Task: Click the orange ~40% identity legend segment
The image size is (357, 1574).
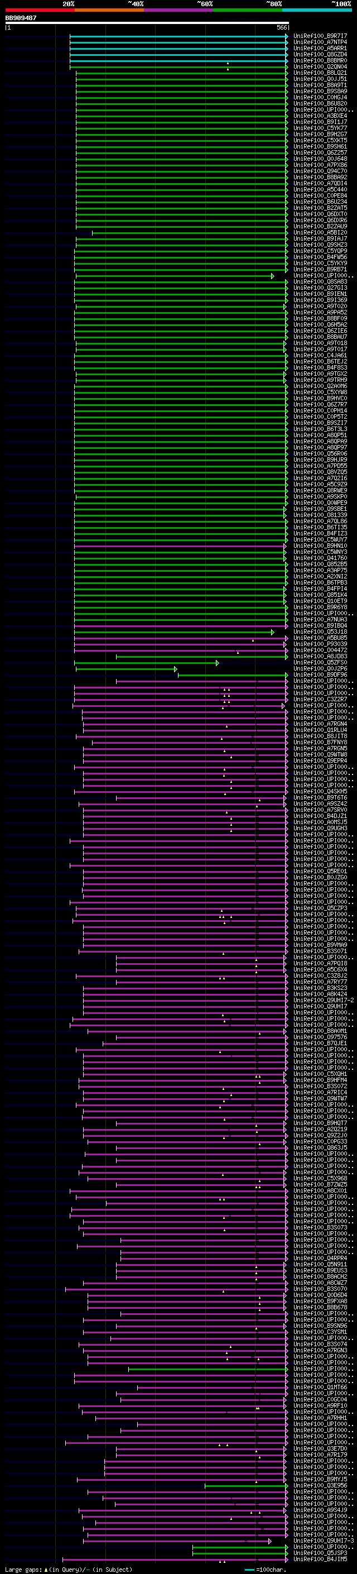Action: coord(109,10)
